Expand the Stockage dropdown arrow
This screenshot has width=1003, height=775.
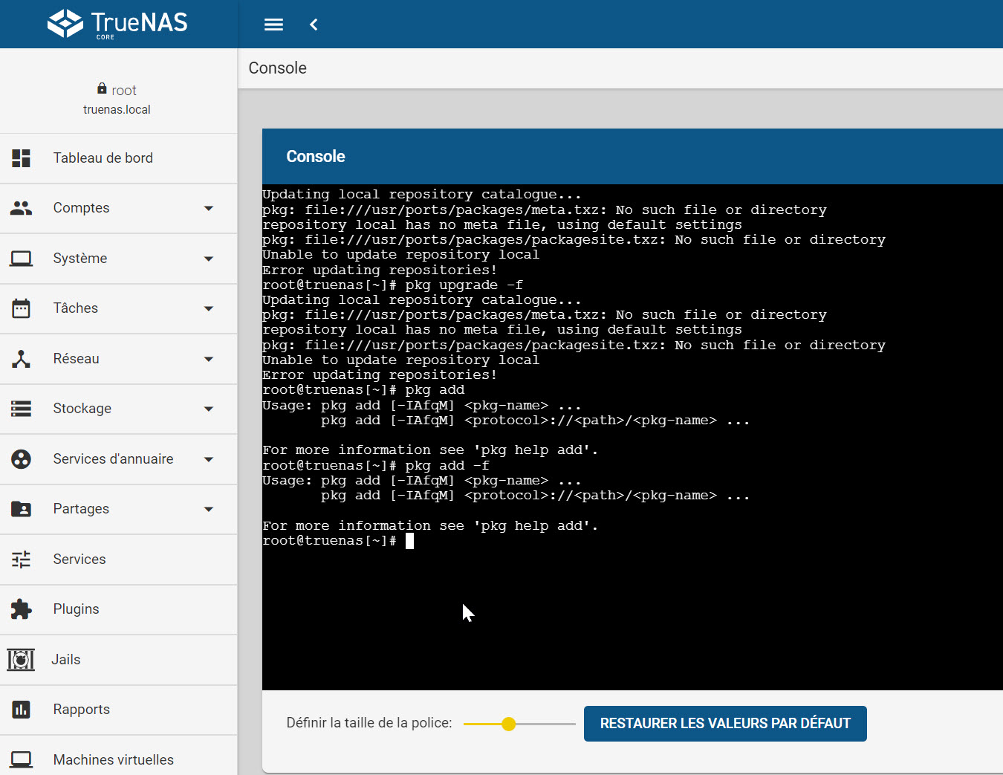pyautogui.click(x=209, y=409)
